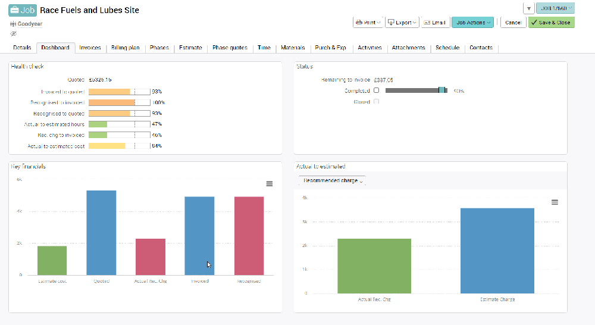
Task: Open the JOB 17660 dropdown
Action: coord(555,8)
